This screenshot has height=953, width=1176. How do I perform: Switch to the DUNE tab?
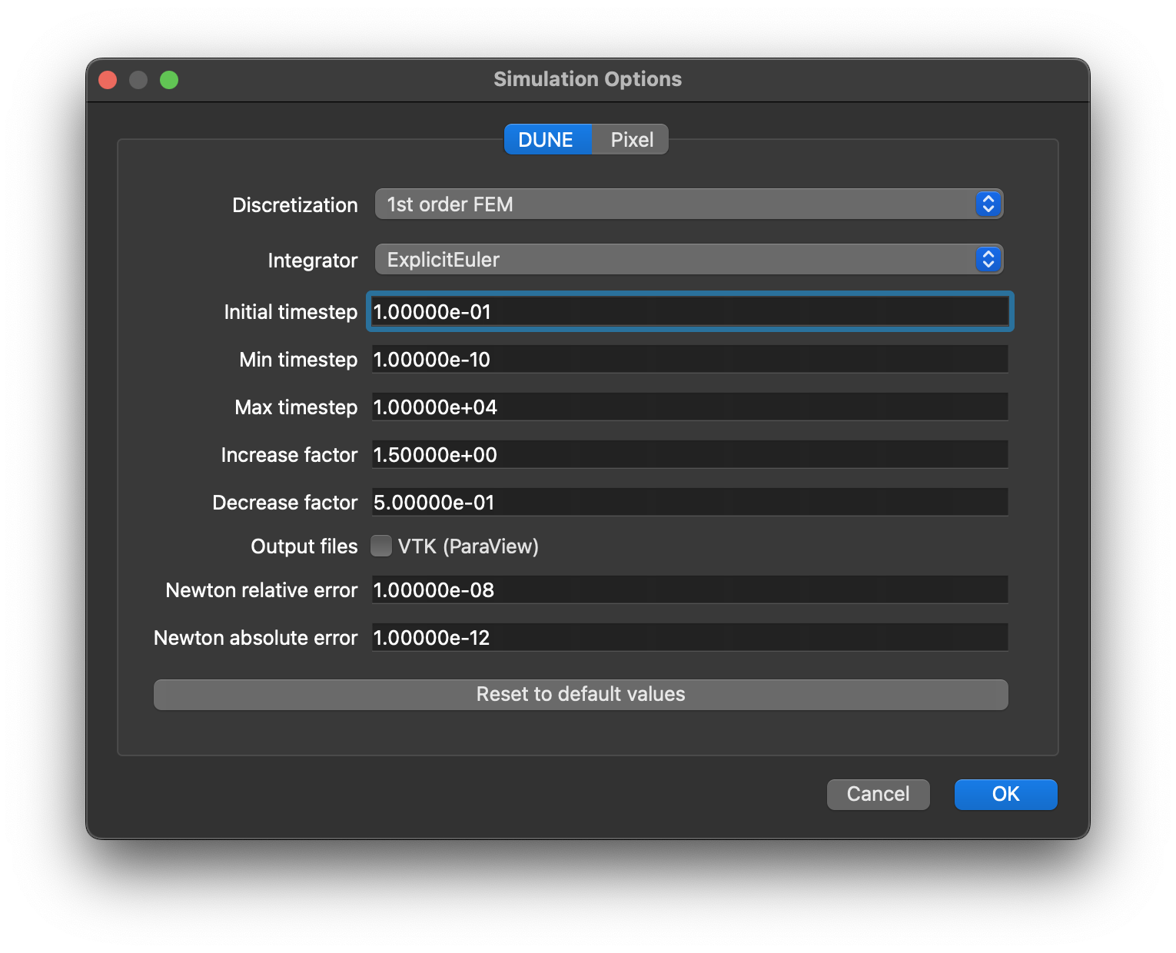[547, 140]
